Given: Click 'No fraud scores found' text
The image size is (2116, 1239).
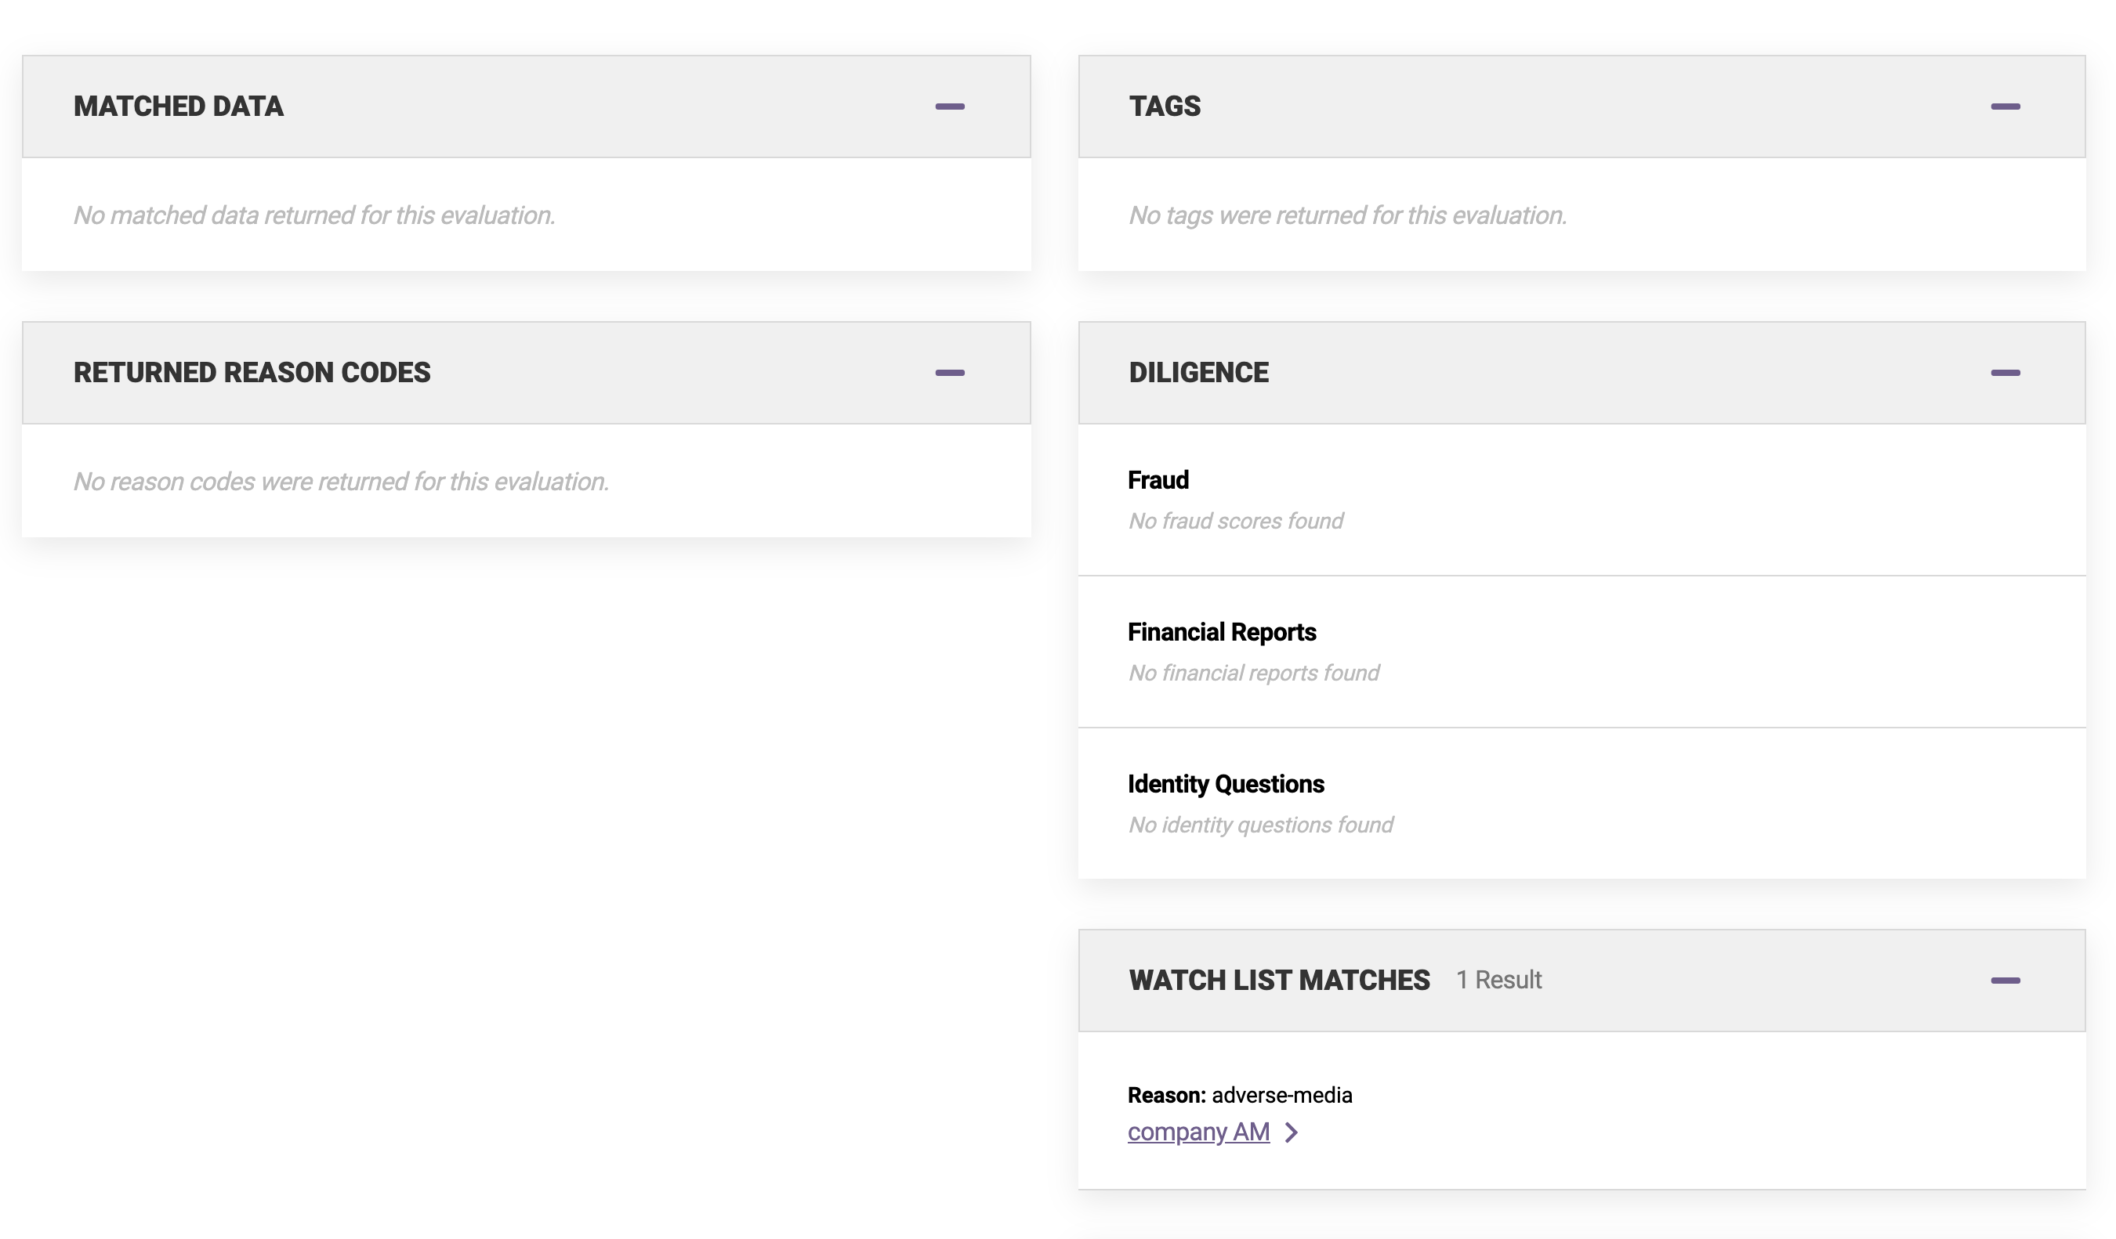Looking at the screenshot, I should pos(1236,521).
